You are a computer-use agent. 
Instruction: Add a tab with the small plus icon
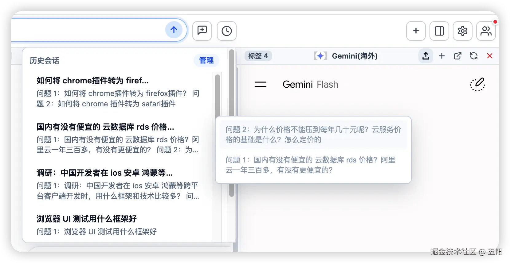pyautogui.click(x=442, y=56)
